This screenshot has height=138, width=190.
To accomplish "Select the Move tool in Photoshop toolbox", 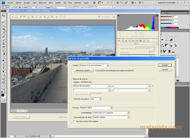I will (x=3, y=16).
